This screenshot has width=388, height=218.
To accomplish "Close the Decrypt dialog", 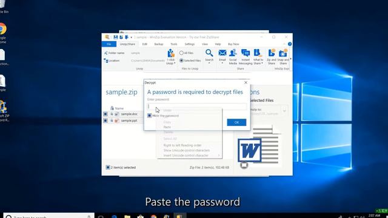I will pos(246,82).
